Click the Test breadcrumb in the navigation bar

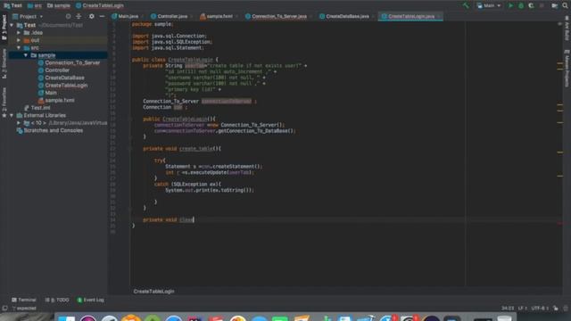point(12,5)
